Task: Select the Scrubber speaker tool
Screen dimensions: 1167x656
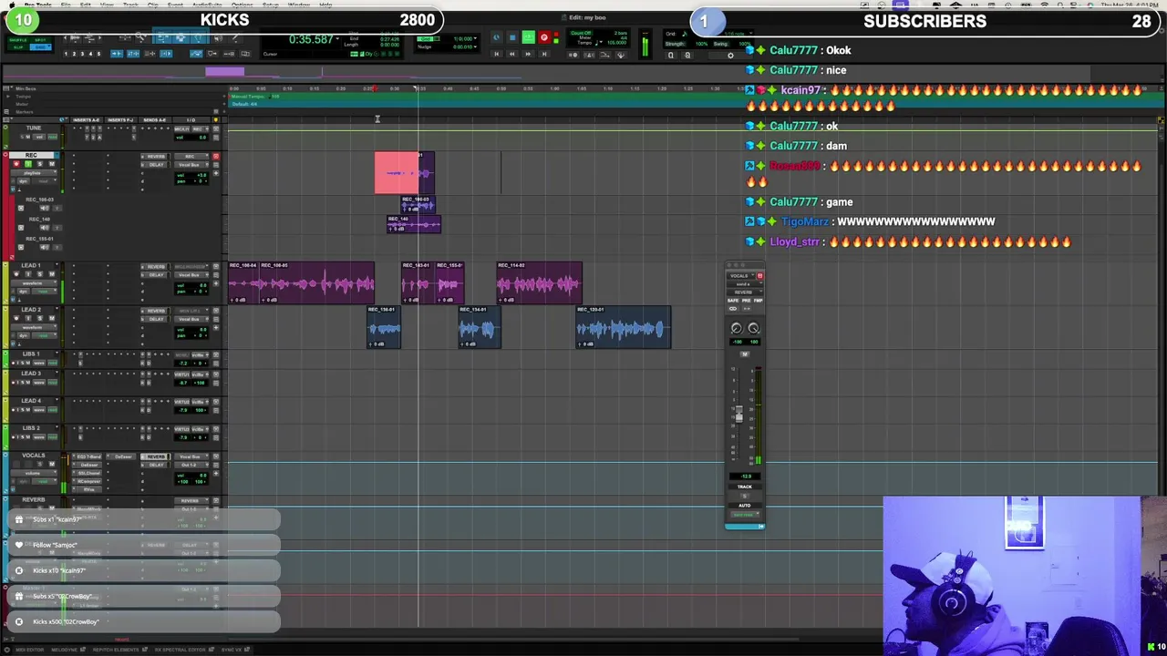Action: point(218,37)
